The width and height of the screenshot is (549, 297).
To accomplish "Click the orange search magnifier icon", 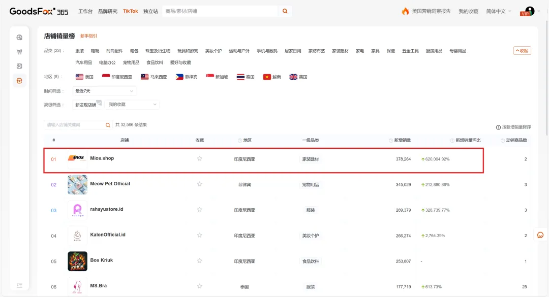I will (285, 11).
